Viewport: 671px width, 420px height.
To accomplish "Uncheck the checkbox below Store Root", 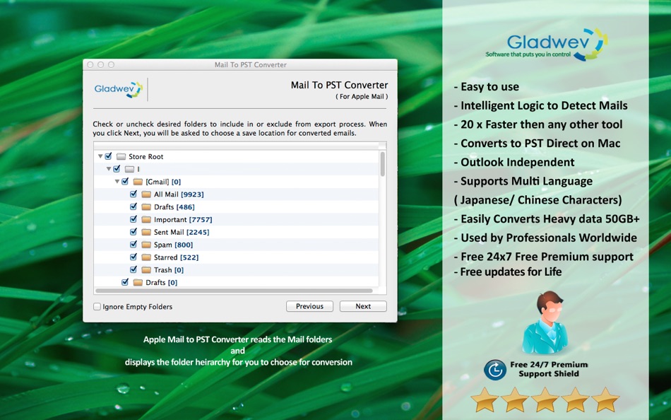I will [x=117, y=169].
